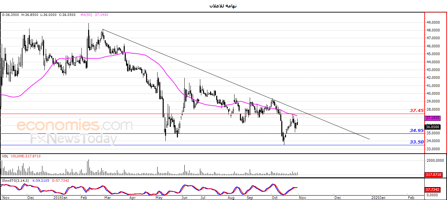The height and width of the screenshot is (200, 447).
Task: Select '45.0000' on the price axis
Action: (433, 54)
